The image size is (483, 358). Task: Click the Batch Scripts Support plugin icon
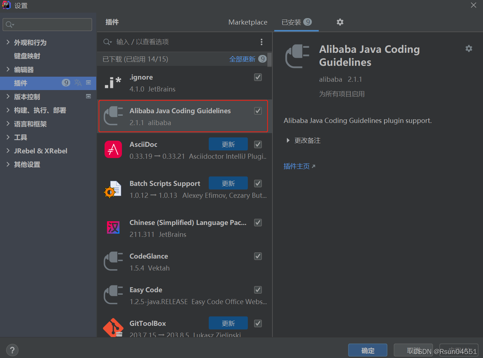click(x=113, y=189)
